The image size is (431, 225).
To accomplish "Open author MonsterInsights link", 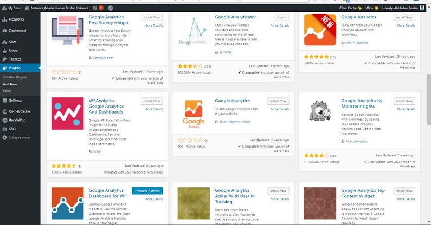I will 357,142.
